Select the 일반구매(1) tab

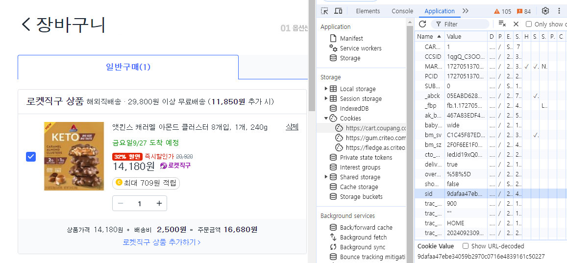[x=128, y=67]
